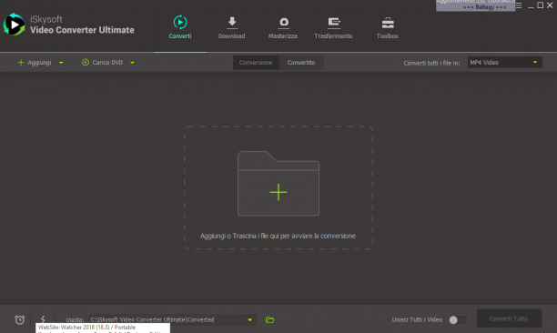Expand the Aggiungi dropdown arrow
Image resolution: width=557 pixels, height=333 pixels.
[x=61, y=63]
